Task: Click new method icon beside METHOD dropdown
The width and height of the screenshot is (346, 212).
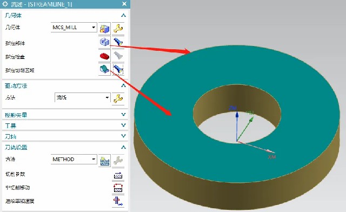Action: pos(104,161)
